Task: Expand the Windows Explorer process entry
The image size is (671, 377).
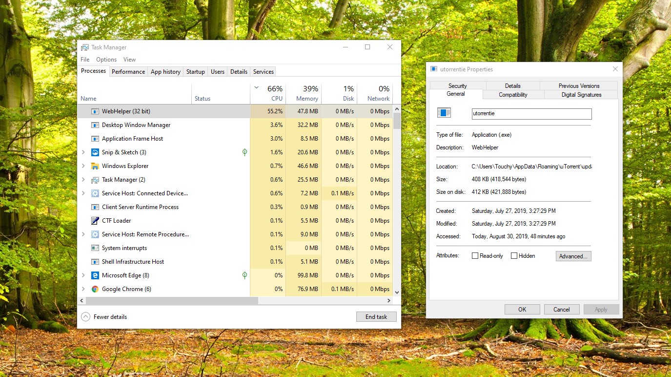Action: tap(83, 166)
